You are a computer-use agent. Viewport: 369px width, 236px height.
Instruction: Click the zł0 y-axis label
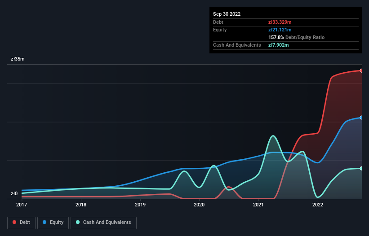coord(14,193)
